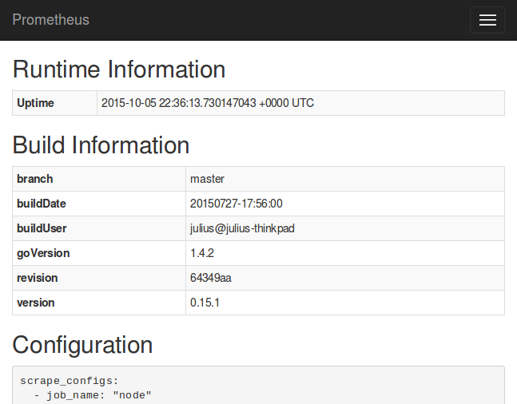Click the master branch value
517x404 pixels.
point(207,179)
